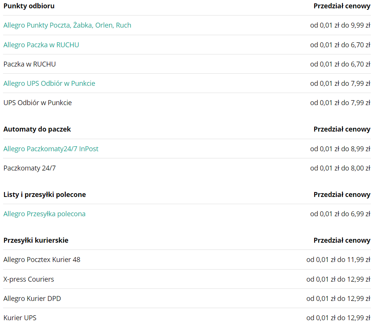Click price range od 0,01 zł do 11,99 zł
The width and height of the screenshot is (375, 327).
(x=338, y=260)
